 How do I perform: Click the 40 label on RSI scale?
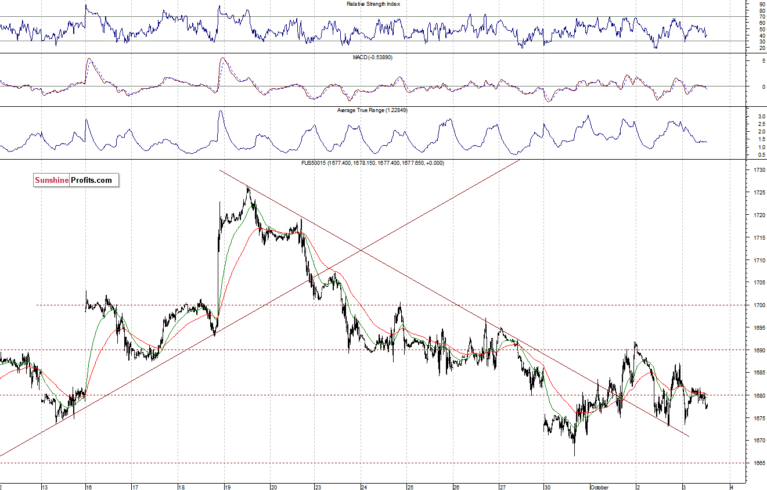(761, 35)
